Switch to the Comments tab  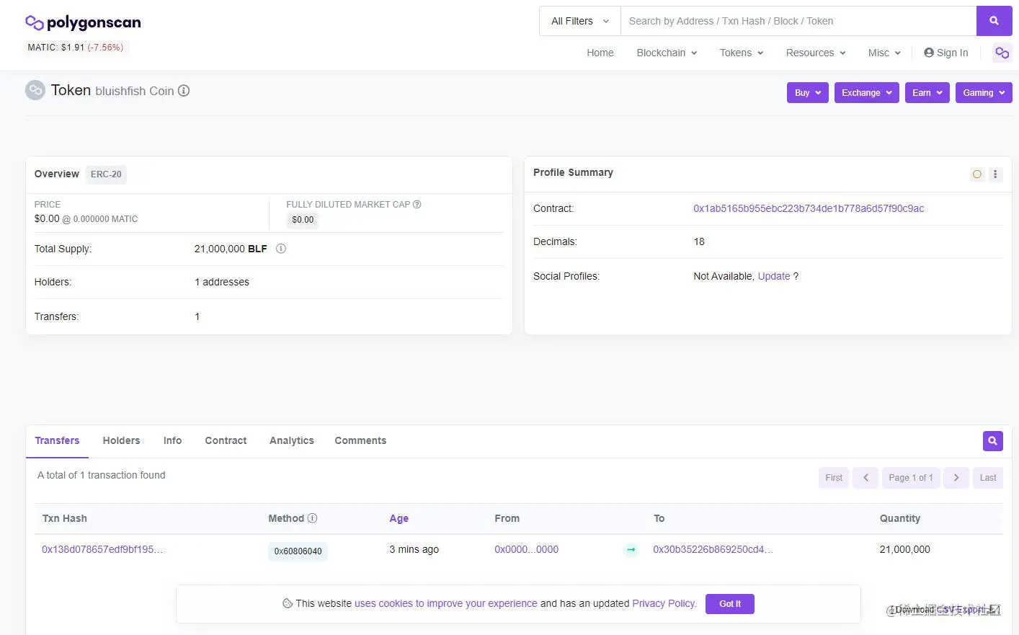click(x=360, y=440)
